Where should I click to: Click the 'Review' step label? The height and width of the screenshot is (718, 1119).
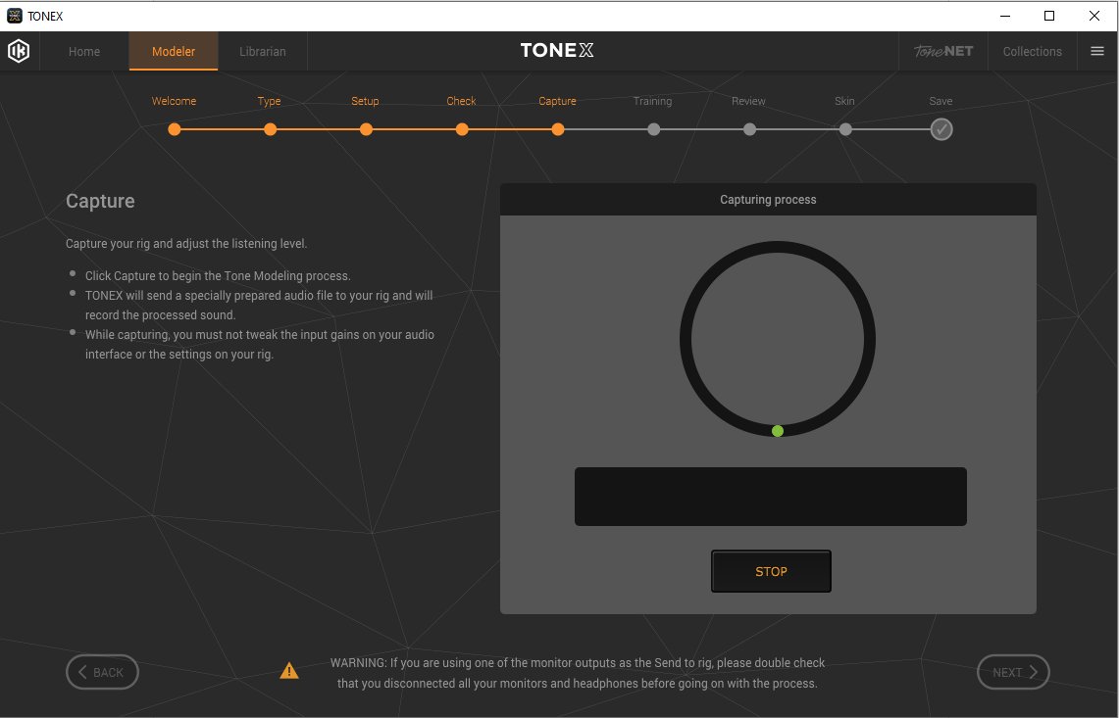tap(748, 101)
